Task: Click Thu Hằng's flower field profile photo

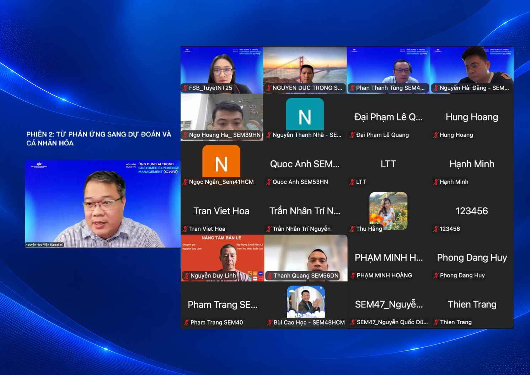Action: 389,211
